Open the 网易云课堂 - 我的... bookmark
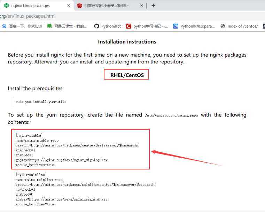 (x=70, y=26)
